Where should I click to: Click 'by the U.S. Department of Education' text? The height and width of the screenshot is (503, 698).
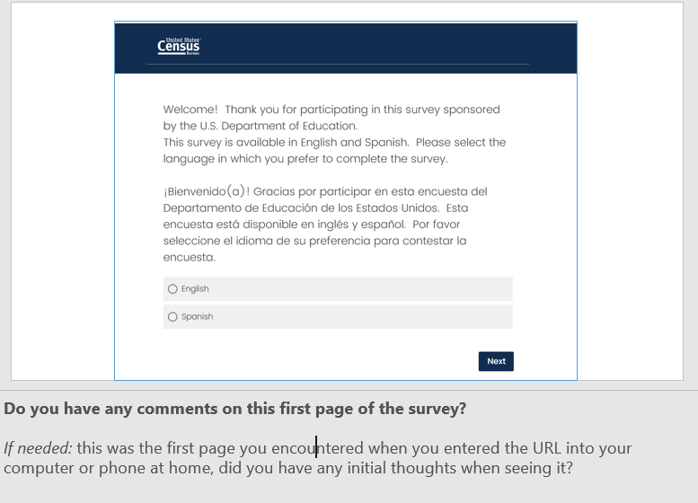coord(260,126)
